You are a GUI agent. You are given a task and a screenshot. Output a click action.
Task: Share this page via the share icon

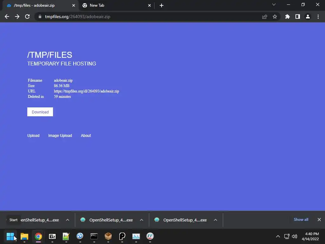click(x=265, y=17)
